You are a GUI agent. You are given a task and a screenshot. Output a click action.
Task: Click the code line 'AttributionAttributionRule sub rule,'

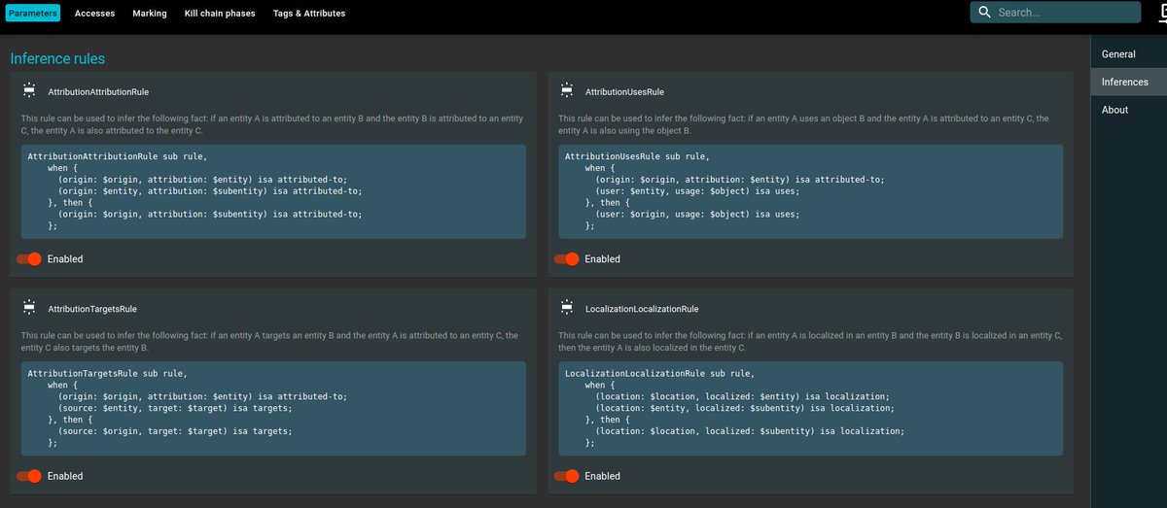coord(118,156)
